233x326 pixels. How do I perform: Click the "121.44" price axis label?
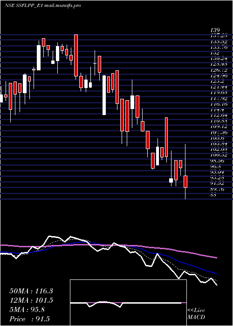point(219,87)
